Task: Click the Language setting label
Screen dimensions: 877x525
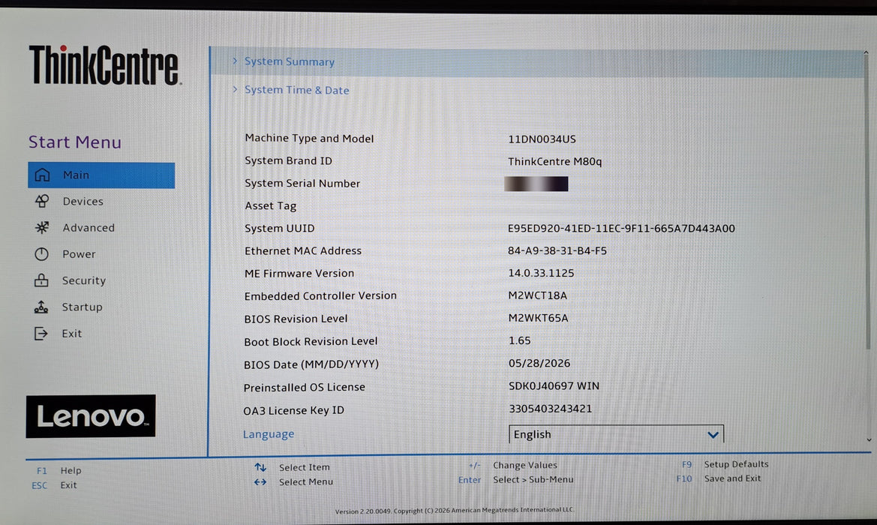Action: pyautogui.click(x=269, y=434)
